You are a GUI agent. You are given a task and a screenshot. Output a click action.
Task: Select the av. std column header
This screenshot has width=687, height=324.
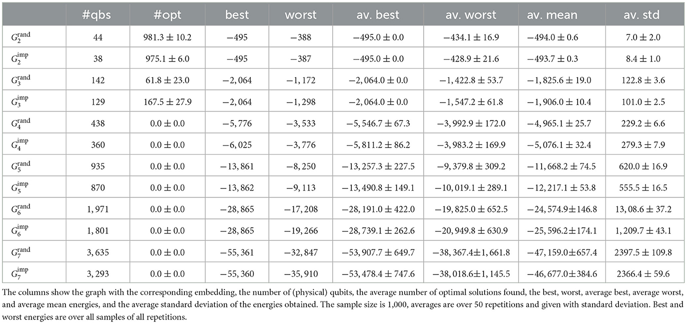pos(645,15)
